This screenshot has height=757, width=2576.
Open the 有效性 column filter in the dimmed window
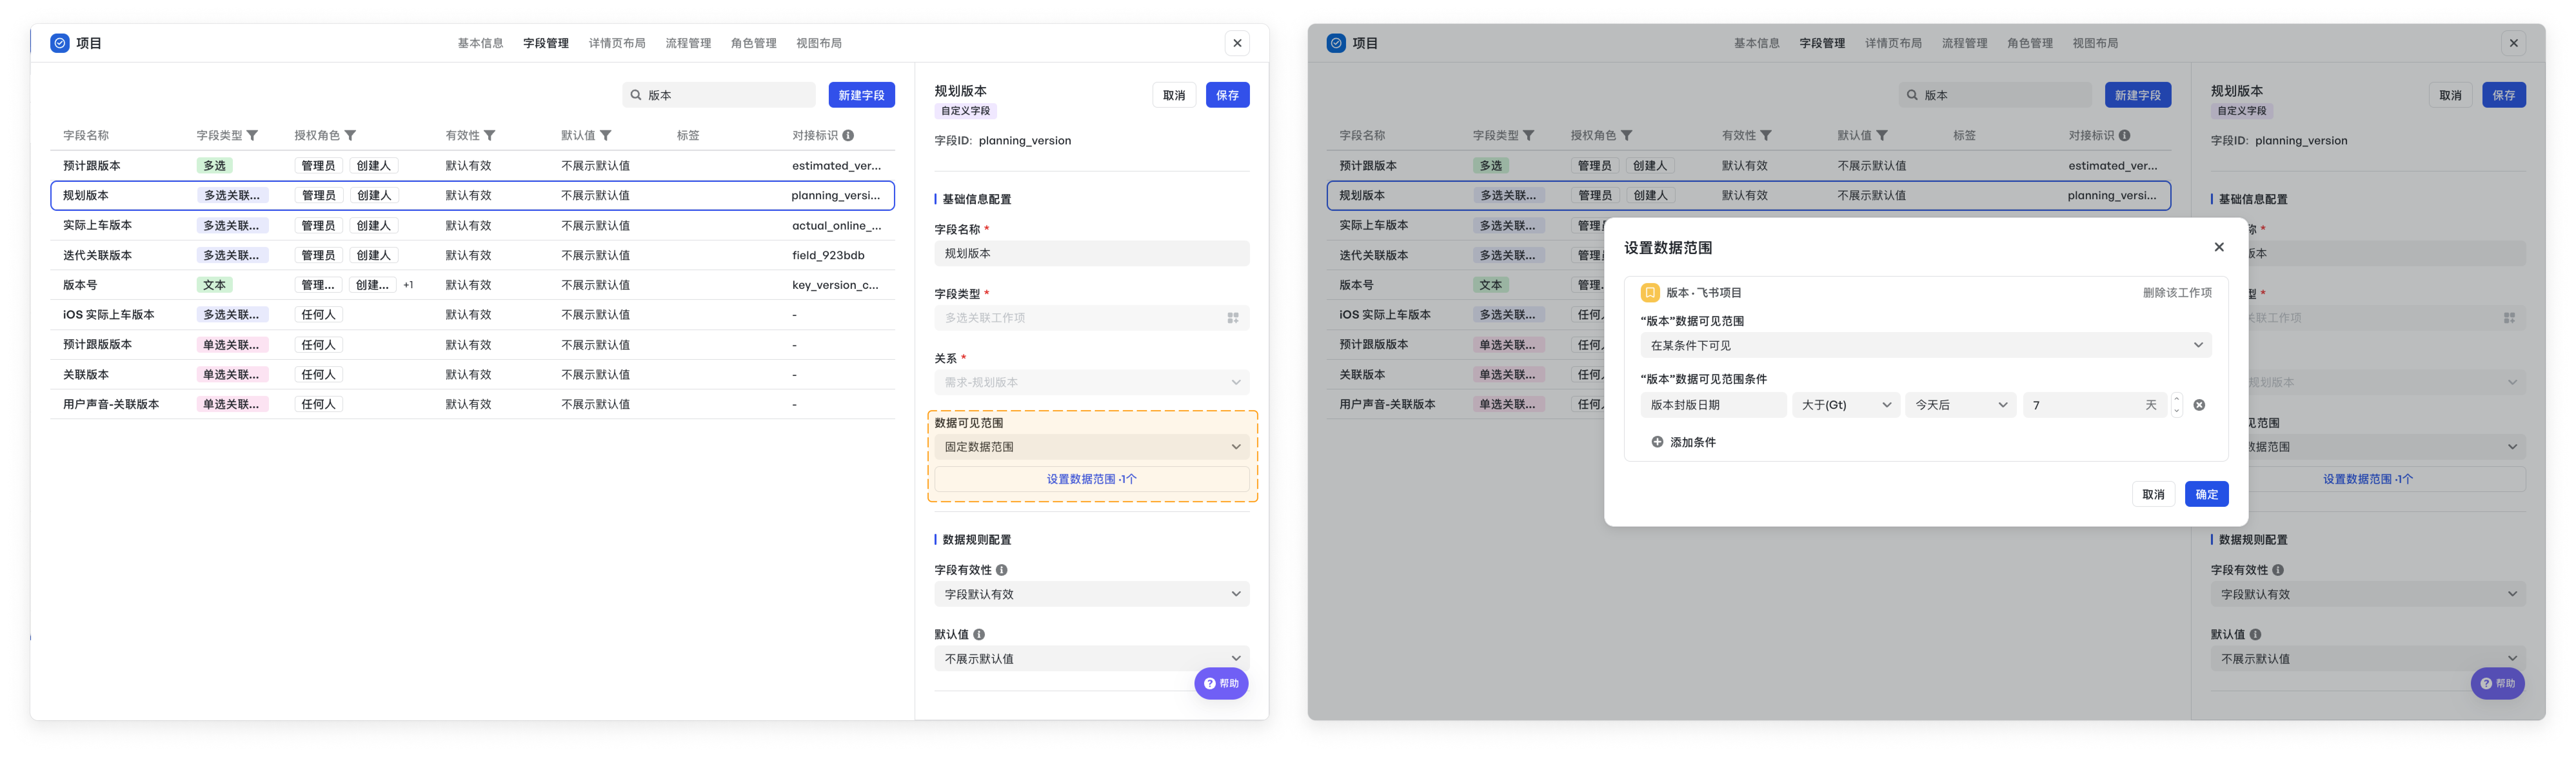(x=1765, y=135)
